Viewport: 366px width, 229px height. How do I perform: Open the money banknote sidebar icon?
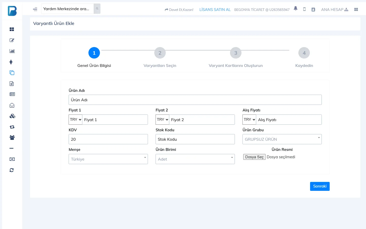(x=12, y=159)
